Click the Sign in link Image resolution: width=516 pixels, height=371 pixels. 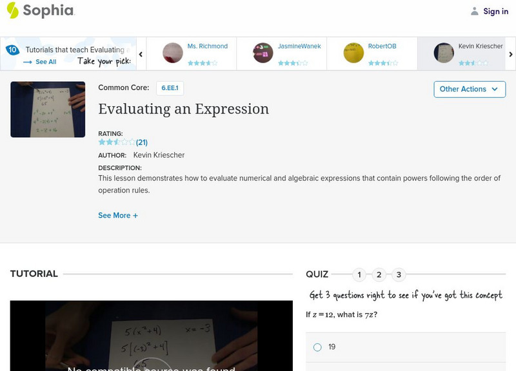tap(495, 11)
